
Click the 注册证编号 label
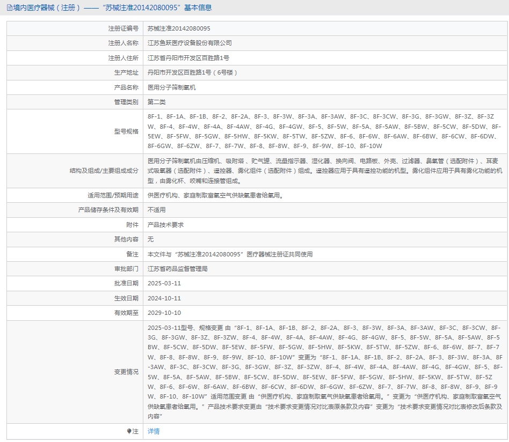click(x=123, y=28)
